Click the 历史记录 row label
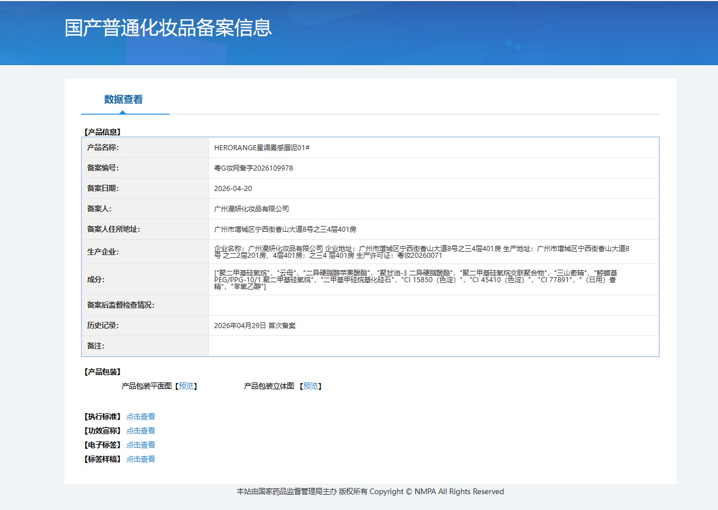 (103, 326)
